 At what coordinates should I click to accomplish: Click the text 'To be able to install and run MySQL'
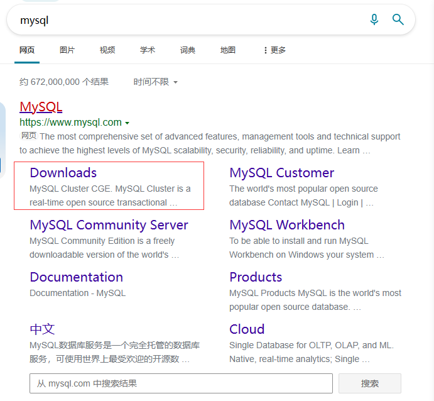tap(299, 241)
